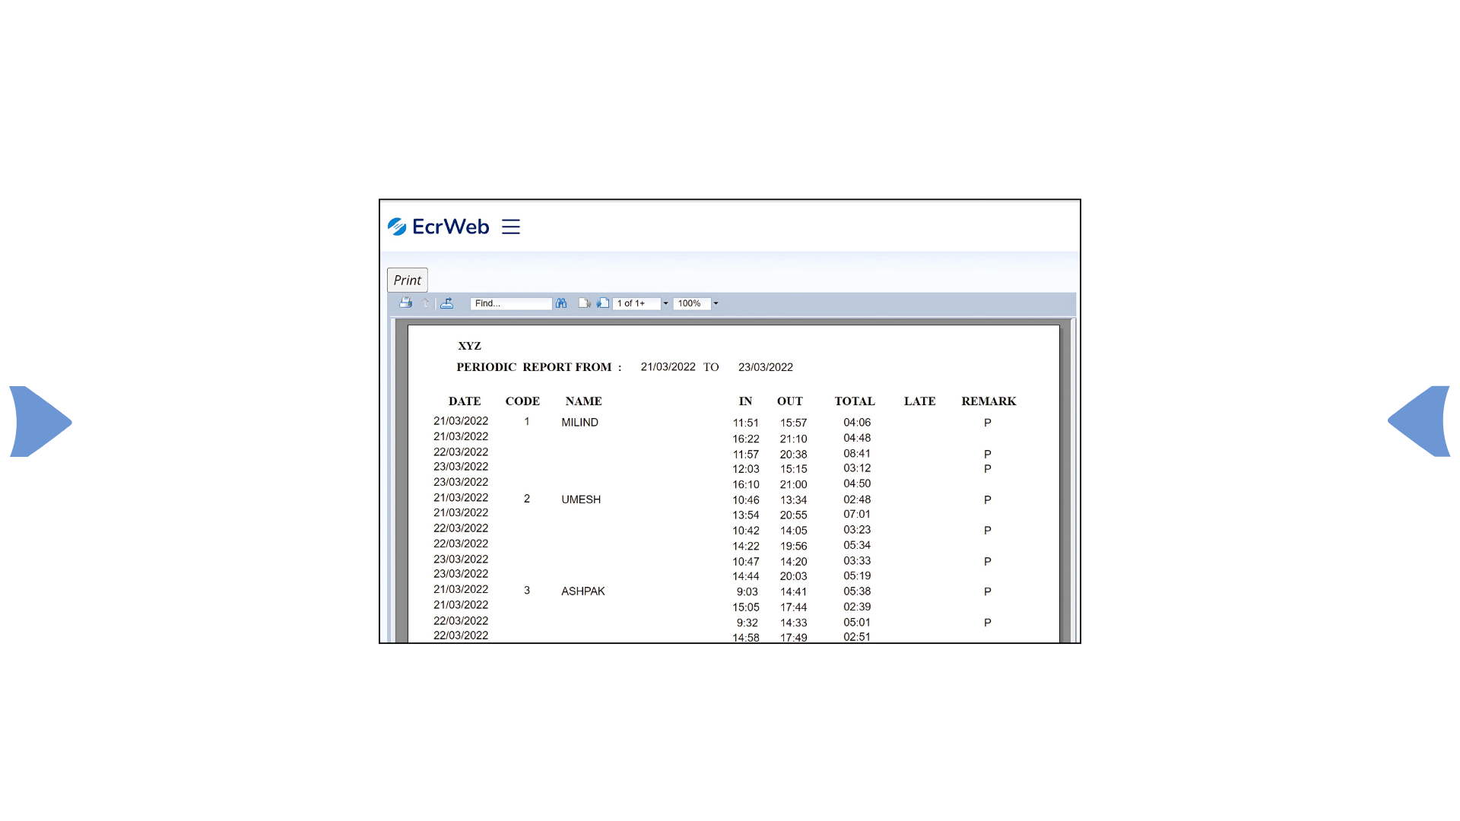Screen dimensions: 1460x821
Task: Go to next page icon
Action: (x=603, y=303)
